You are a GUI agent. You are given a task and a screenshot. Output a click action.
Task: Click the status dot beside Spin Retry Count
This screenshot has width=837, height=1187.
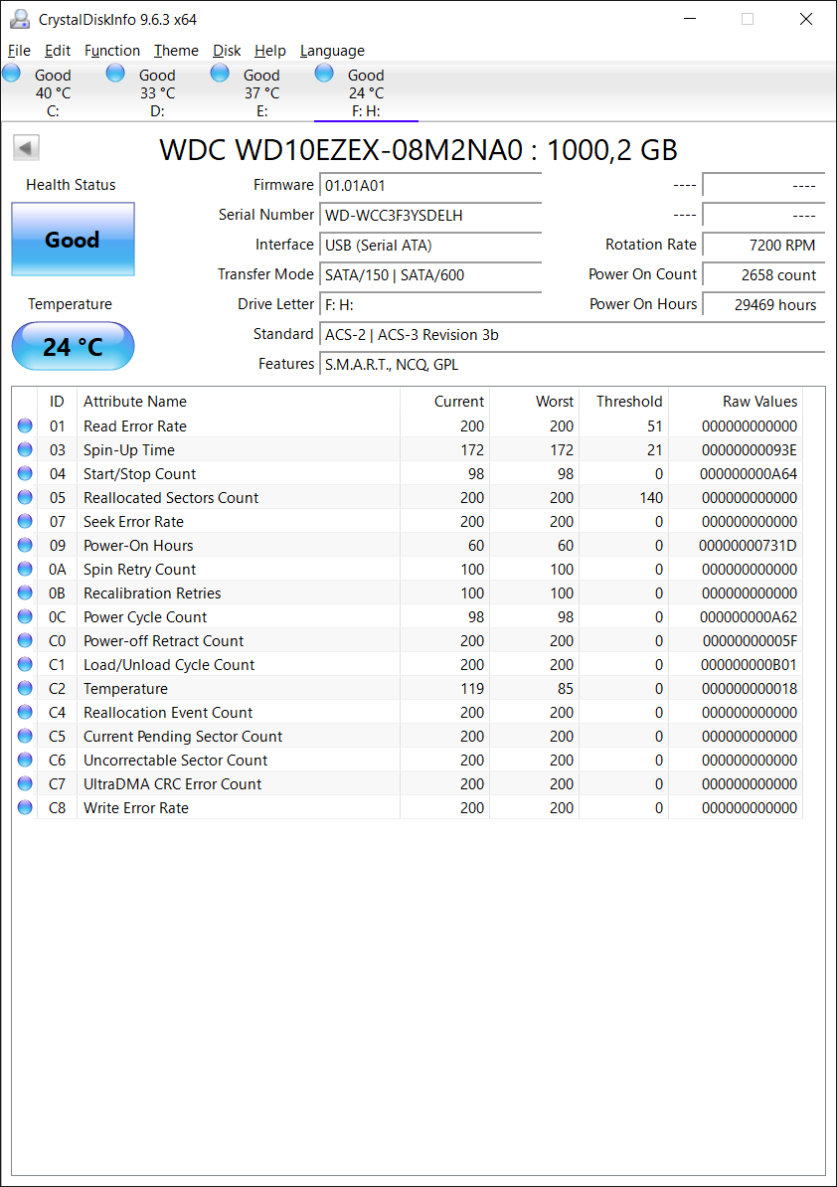[24, 569]
